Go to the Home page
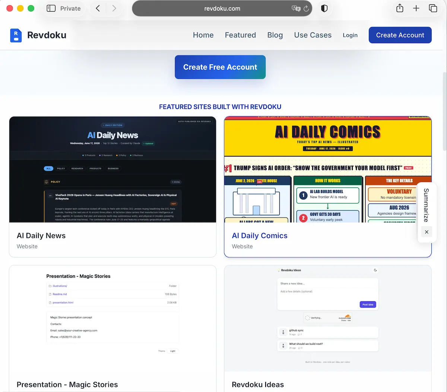This screenshot has height=392, width=447. 203,35
